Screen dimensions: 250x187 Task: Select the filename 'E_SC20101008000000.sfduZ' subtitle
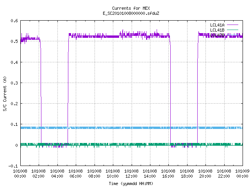coord(131,13)
